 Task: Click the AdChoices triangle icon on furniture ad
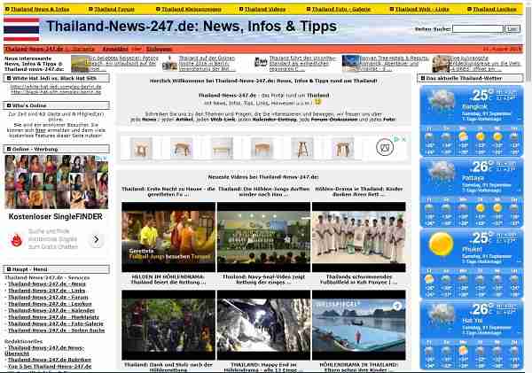[x=396, y=139]
